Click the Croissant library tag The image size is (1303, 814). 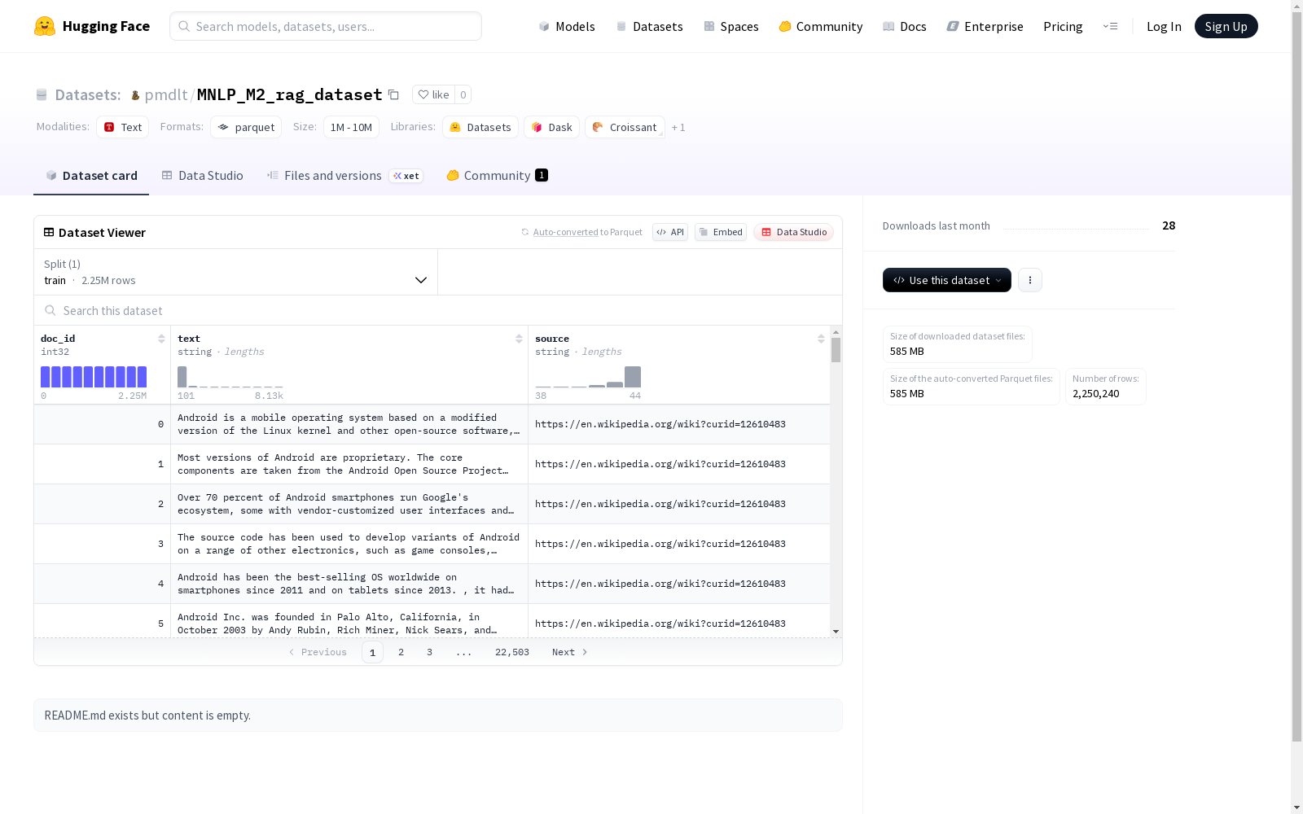pos(625,127)
